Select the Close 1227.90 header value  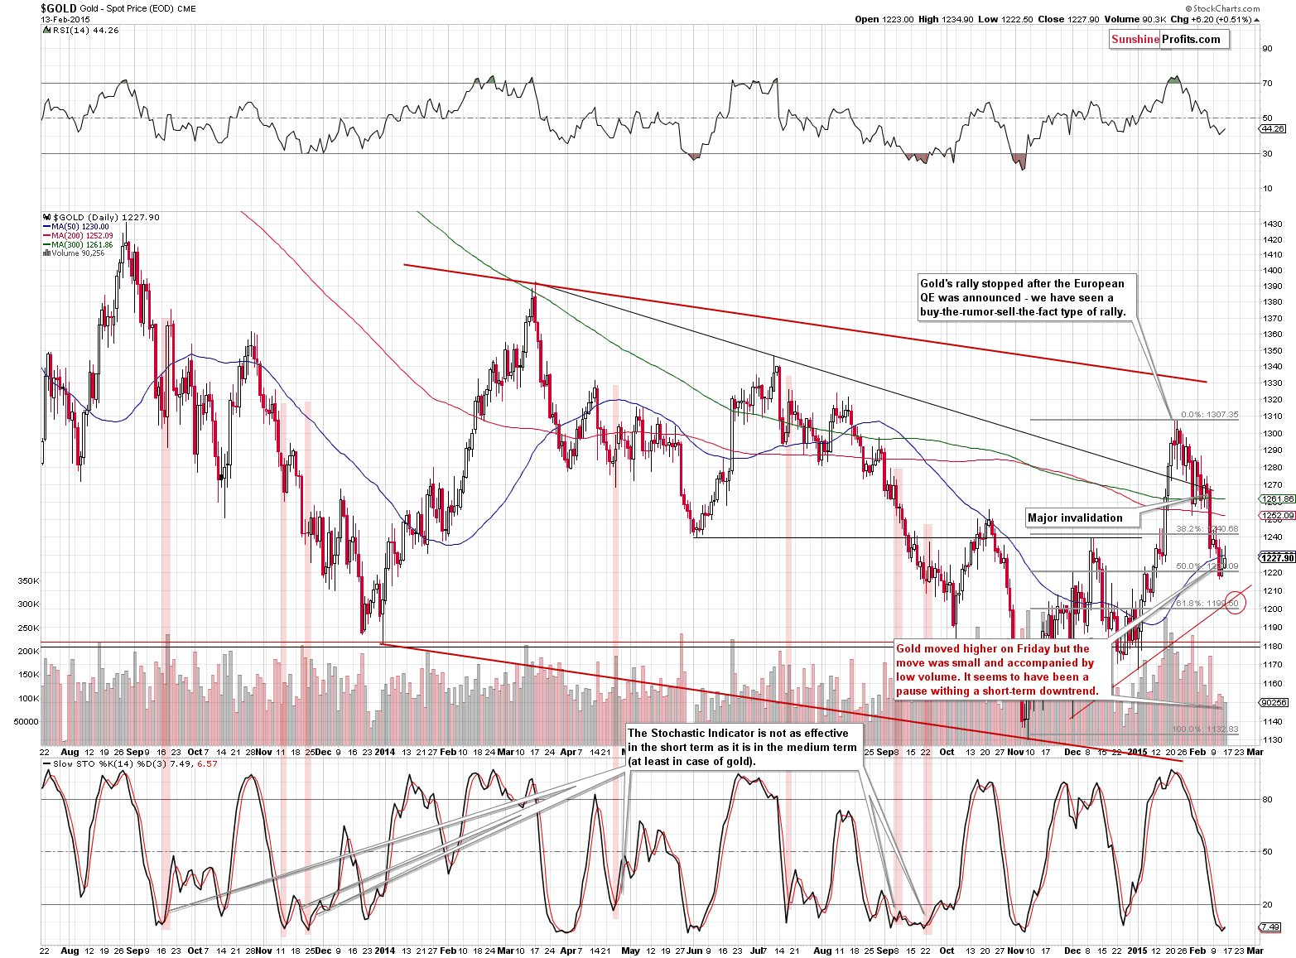click(x=1067, y=19)
